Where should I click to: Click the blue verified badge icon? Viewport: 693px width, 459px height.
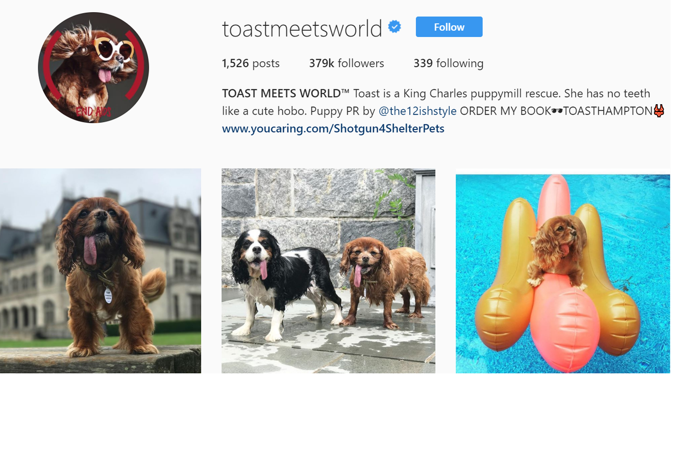[395, 27]
